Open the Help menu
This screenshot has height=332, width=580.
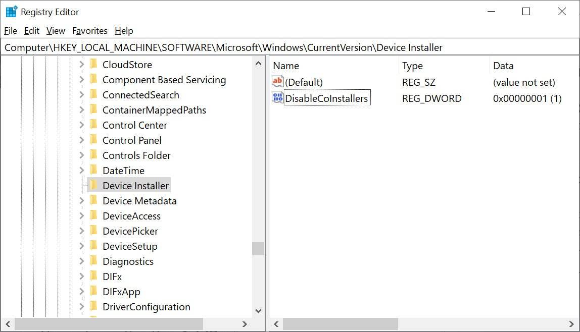tap(124, 31)
